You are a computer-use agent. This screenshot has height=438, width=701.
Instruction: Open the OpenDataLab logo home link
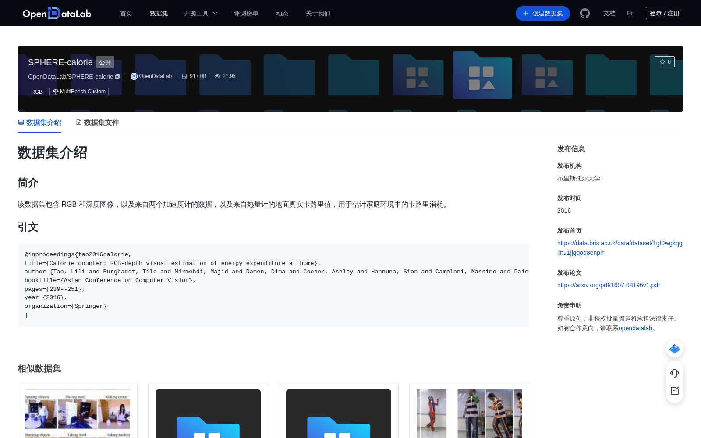(x=57, y=13)
